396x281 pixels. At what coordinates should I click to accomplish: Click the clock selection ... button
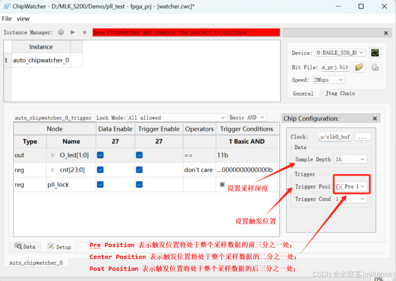363,136
